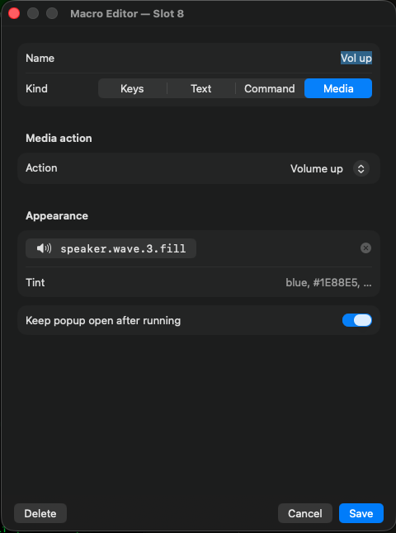Viewport: 396px width, 533px height.
Task: Close the Macro Editor window
Action: (x=14, y=13)
